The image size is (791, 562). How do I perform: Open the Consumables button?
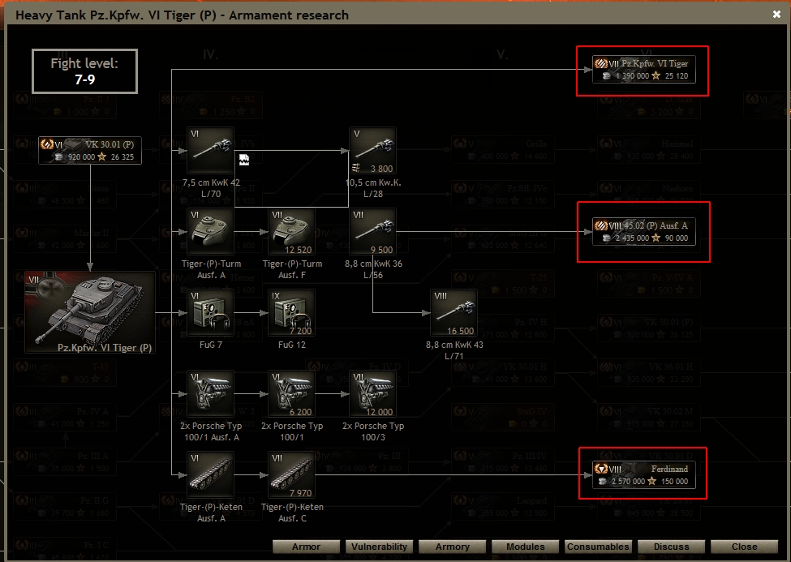click(598, 547)
